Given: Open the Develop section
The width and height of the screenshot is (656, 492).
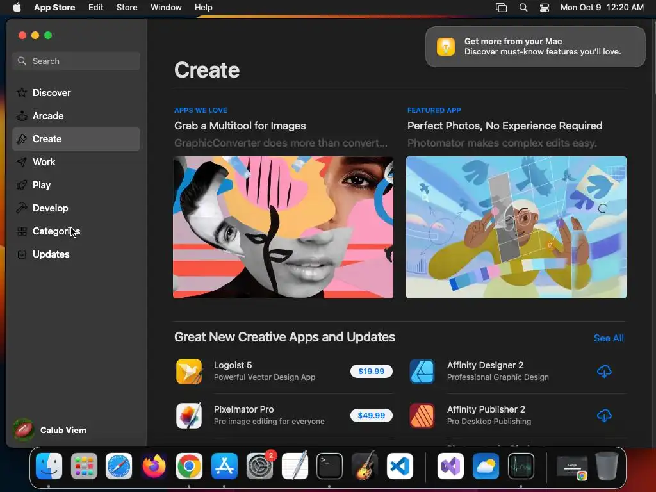Looking at the screenshot, I should [76, 208].
